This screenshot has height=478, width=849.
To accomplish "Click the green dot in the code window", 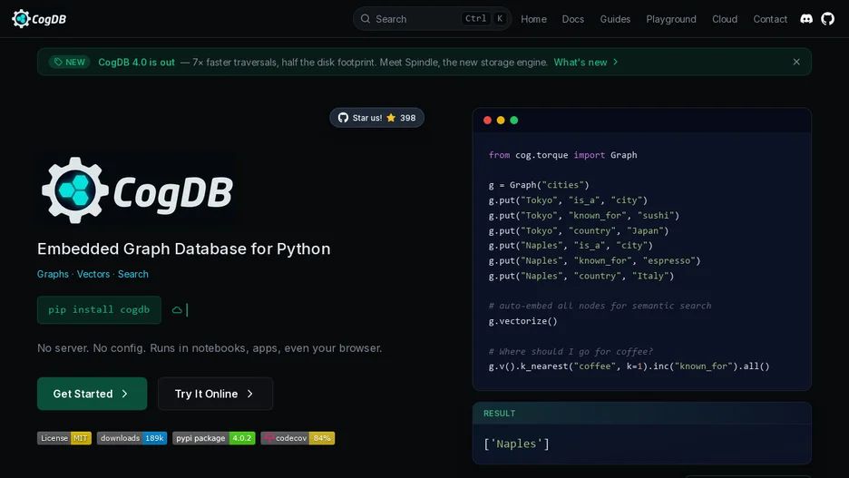I will (513, 120).
